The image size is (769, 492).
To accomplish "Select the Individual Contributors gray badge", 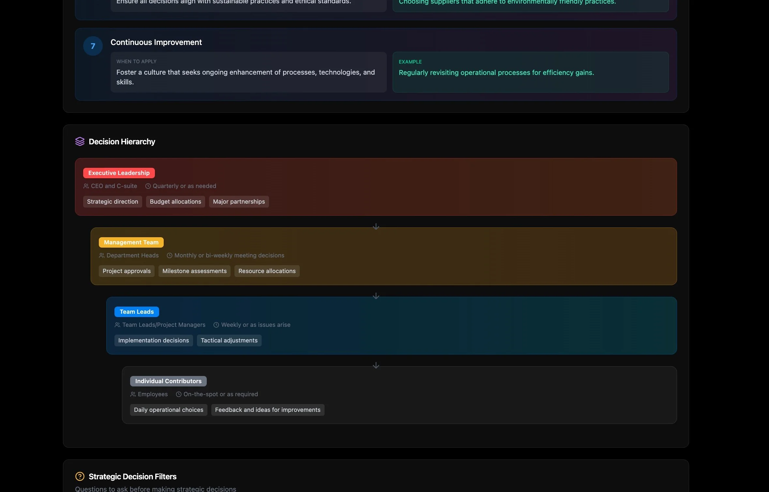I will (168, 381).
